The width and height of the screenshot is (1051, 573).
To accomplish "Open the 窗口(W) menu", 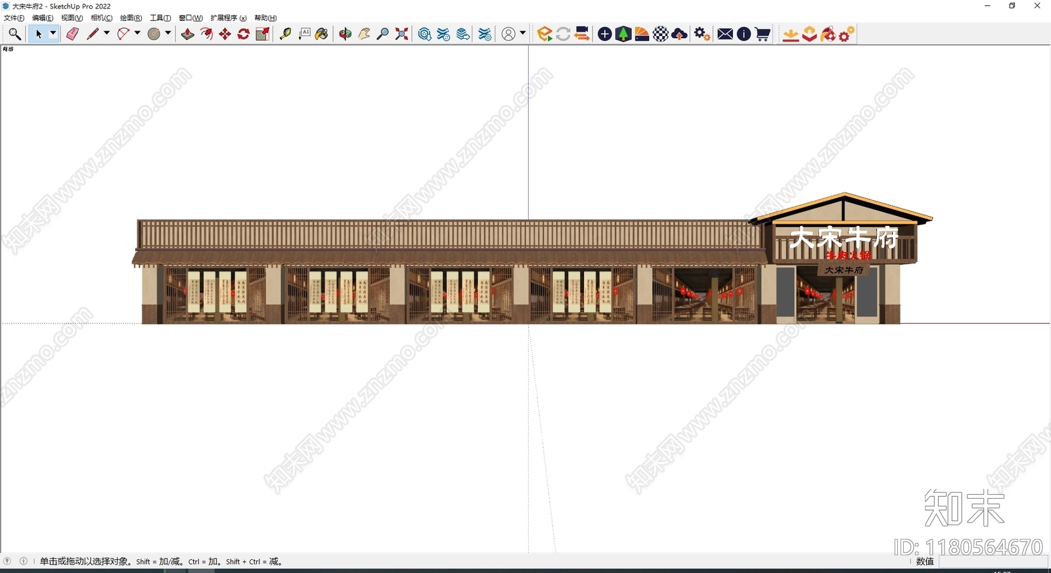I will [190, 18].
